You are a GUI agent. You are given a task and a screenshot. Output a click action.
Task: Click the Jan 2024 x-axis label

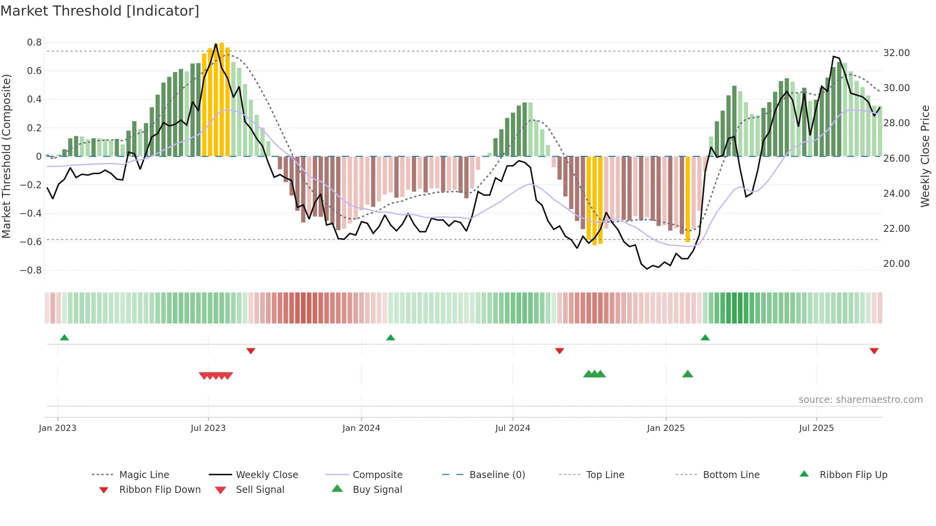(x=362, y=428)
